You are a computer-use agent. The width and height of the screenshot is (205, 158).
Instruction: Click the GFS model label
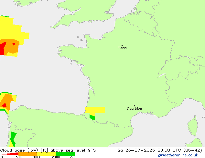tap(92, 150)
